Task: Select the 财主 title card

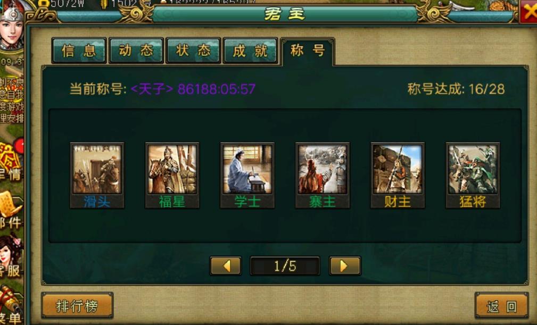Action: [x=398, y=175]
